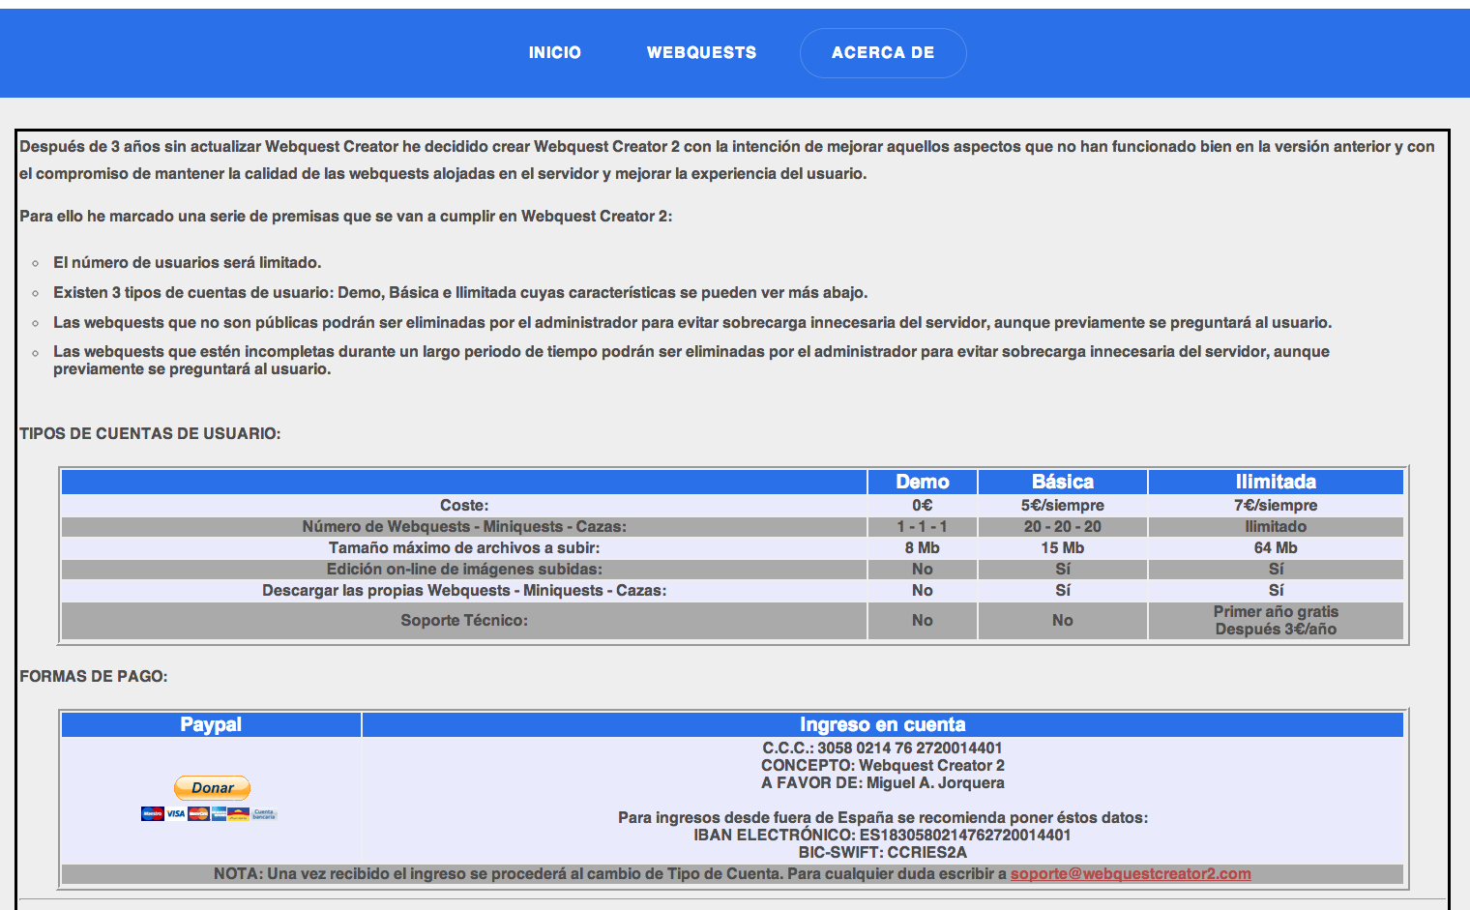The width and height of the screenshot is (1470, 910).
Task: Click the '5€/siempre' price cell
Action: point(1062,506)
